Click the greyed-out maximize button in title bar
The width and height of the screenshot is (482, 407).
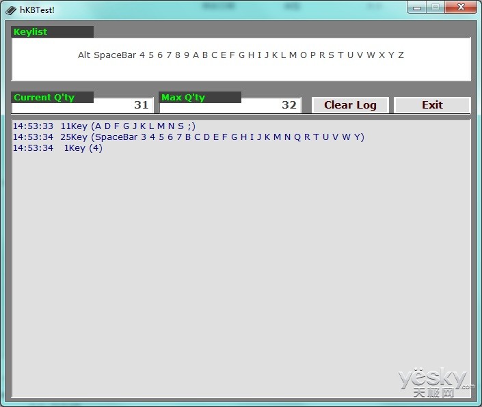click(x=436, y=8)
